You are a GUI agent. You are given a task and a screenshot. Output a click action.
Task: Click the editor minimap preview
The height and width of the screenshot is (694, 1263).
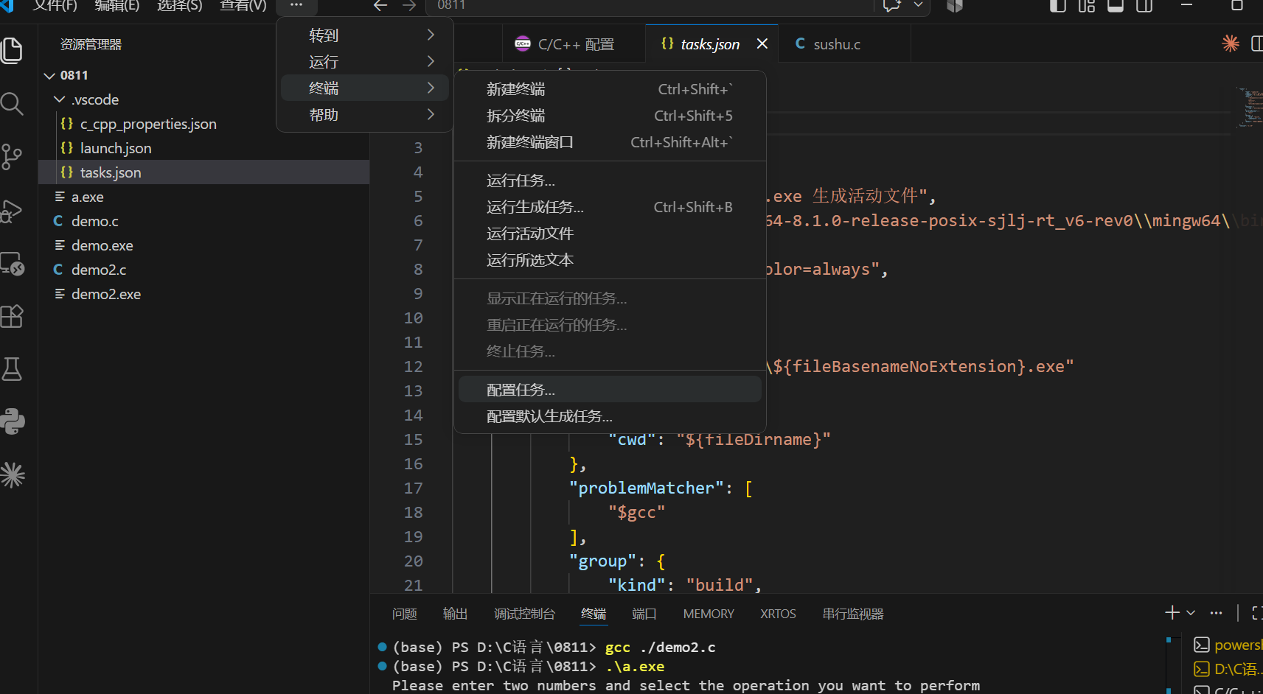tap(1250, 108)
